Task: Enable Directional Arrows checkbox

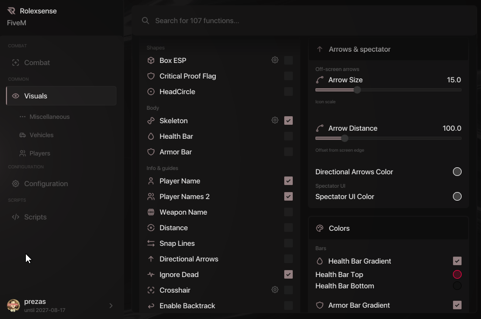Action: point(288,259)
